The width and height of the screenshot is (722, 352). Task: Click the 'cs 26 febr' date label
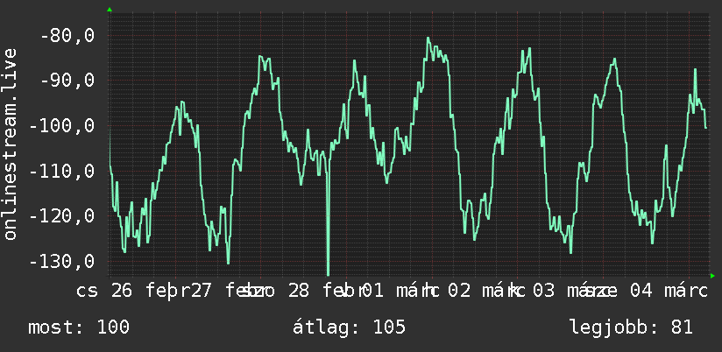[x=133, y=292]
